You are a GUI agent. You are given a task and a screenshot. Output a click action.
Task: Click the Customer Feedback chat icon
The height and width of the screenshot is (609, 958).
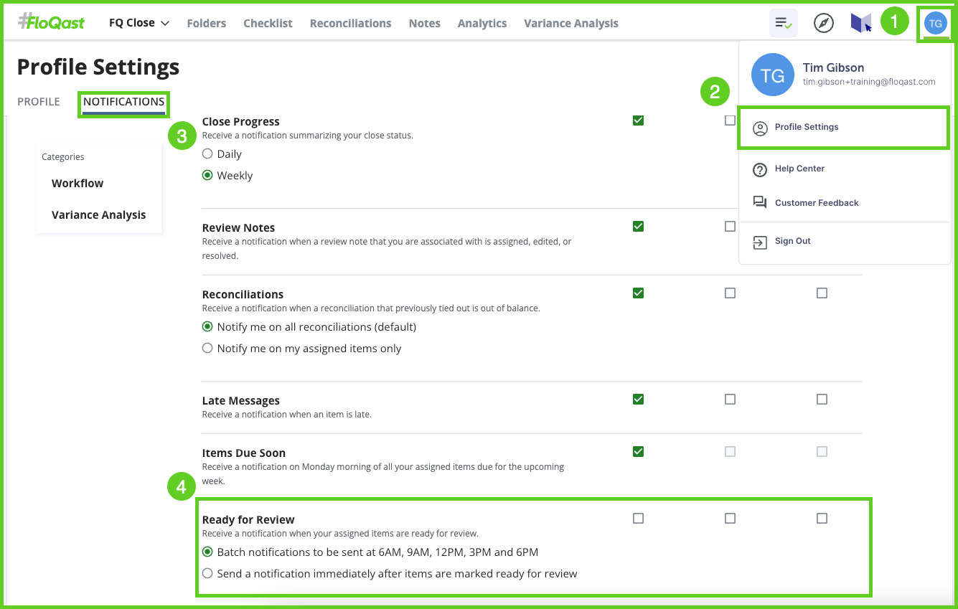[x=760, y=203]
